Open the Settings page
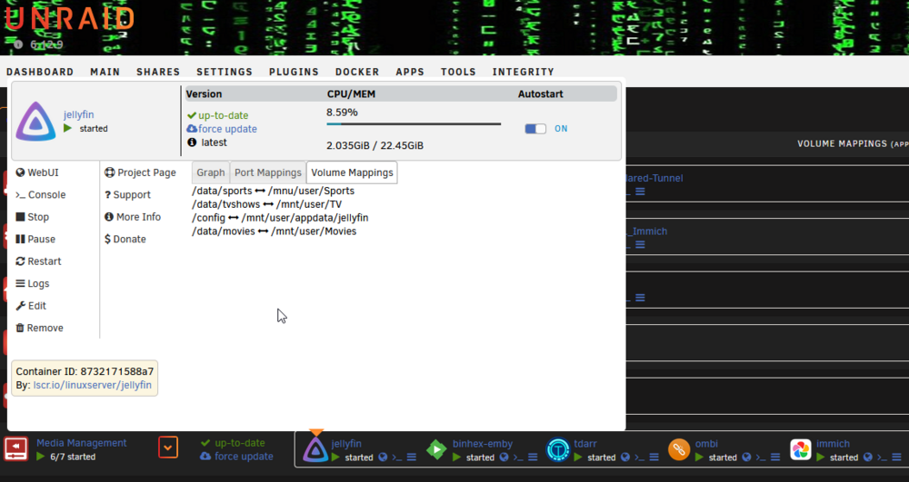The height and width of the screenshot is (482, 909). [225, 72]
